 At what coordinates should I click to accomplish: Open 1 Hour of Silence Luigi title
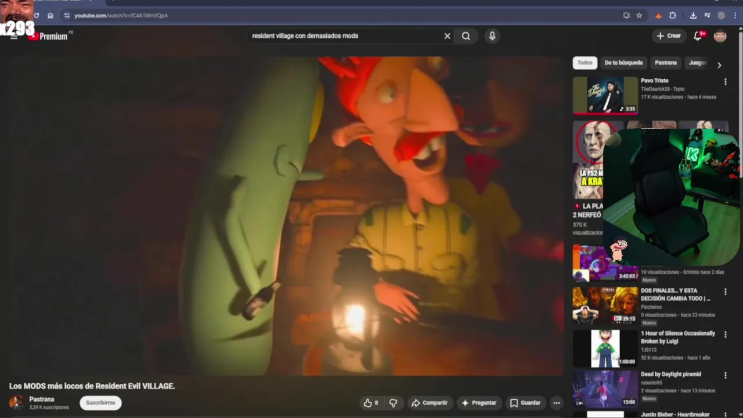[x=678, y=337]
